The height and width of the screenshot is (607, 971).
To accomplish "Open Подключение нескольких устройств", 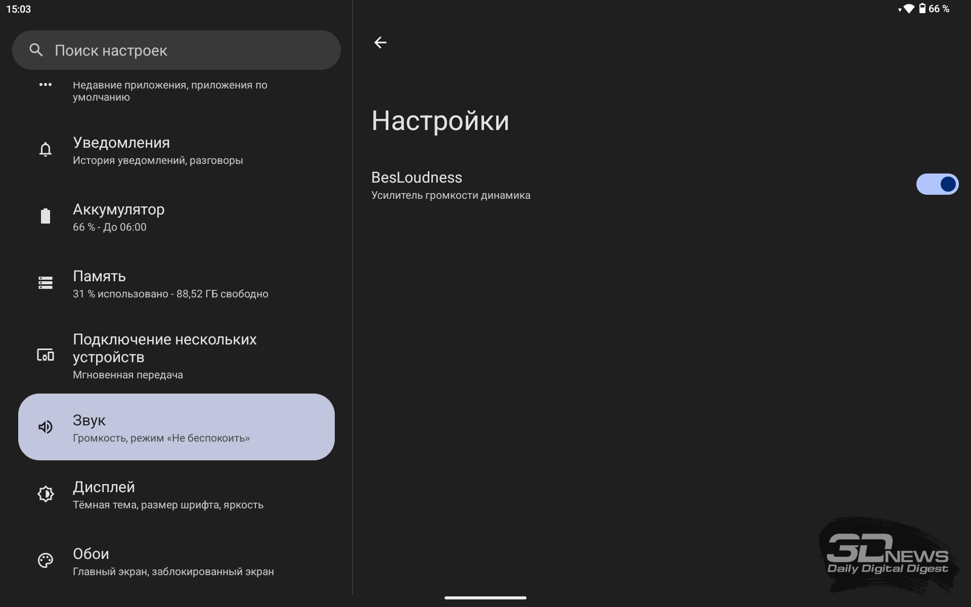I will point(176,356).
